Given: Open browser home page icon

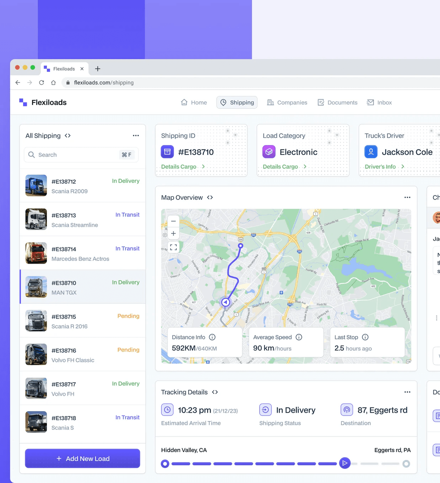Looking at the screenshot, I should coord(53,83).
